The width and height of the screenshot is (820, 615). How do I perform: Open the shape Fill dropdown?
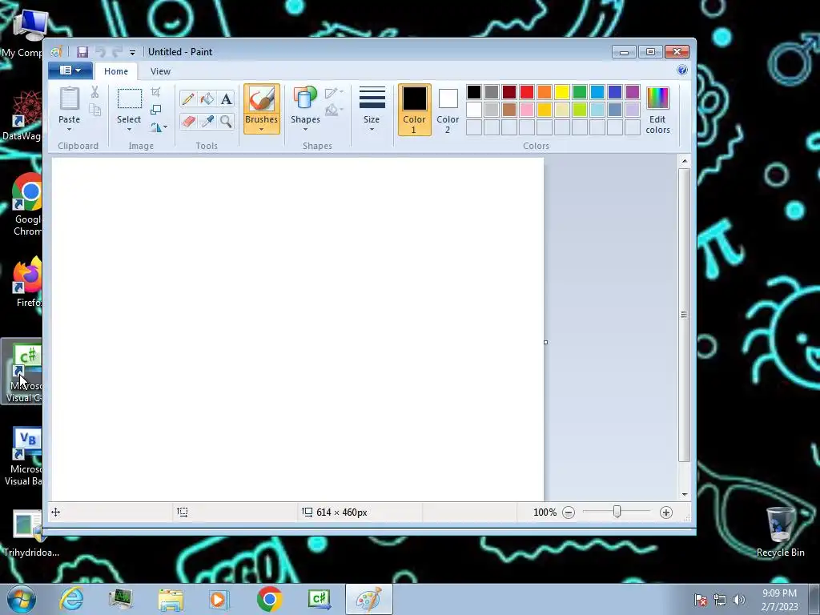tap(334, 110)
